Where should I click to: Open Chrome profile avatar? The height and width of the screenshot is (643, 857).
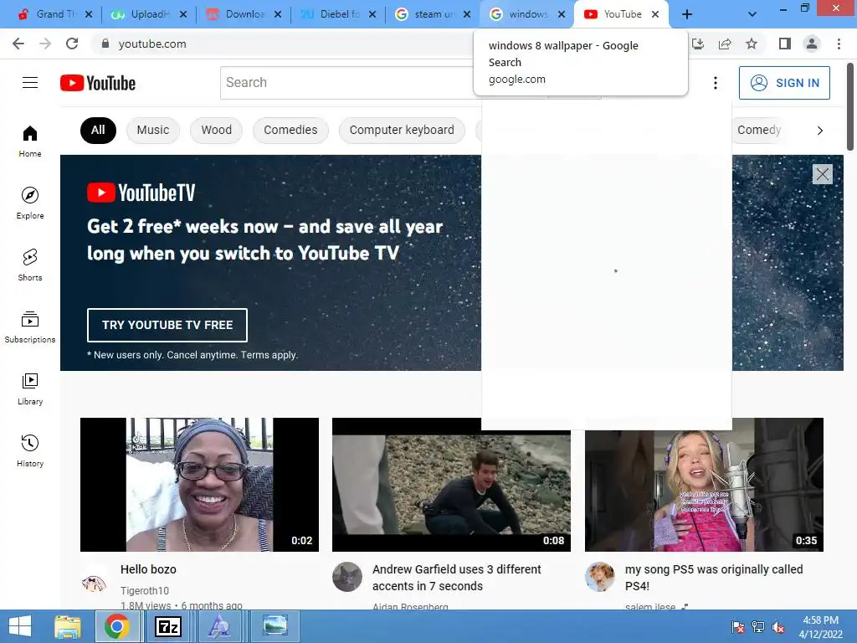click(x=812, y=44)
